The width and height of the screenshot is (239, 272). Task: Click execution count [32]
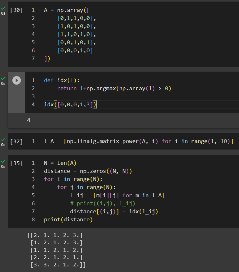point(16,141)
